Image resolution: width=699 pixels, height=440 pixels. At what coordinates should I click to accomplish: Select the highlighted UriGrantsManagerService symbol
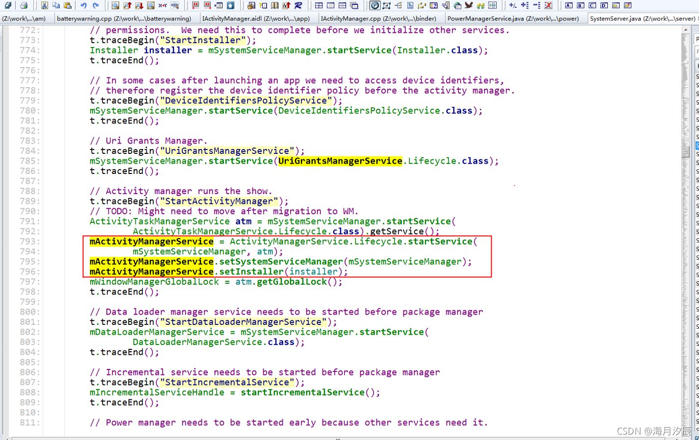click(x=340, y=161)
